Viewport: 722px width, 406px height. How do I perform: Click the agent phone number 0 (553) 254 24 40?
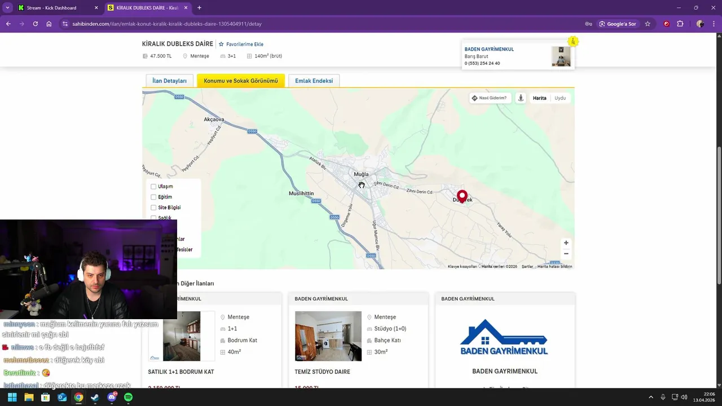point(482,63)
